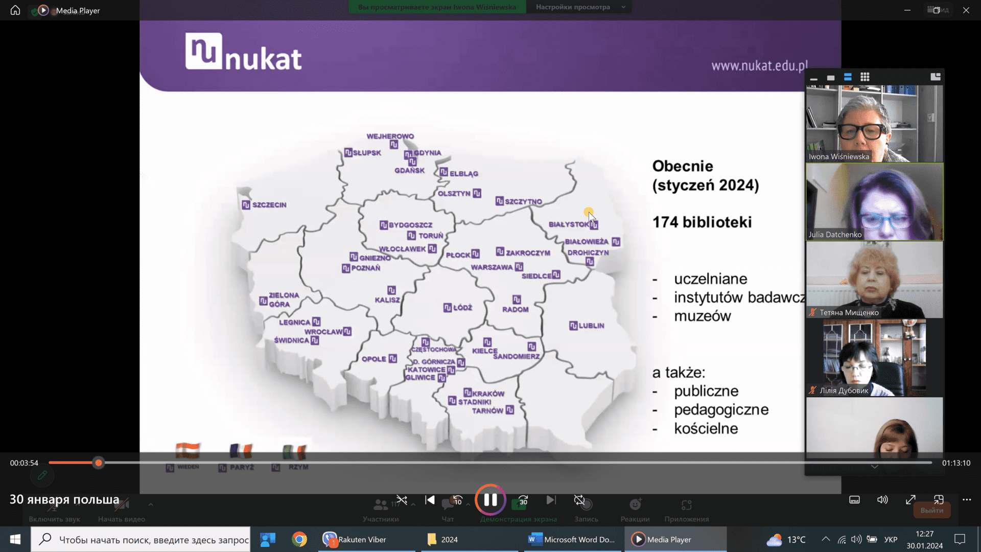This screenshot has width=981, height=552.
Task: Show hidden system tray icons
Action: click(826, 539)
